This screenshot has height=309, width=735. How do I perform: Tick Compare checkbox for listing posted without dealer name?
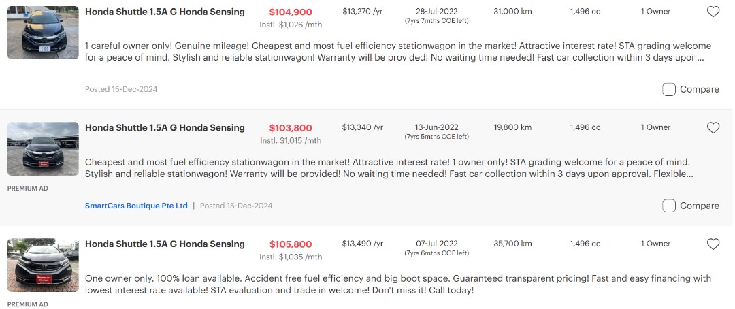coord(669,89)
